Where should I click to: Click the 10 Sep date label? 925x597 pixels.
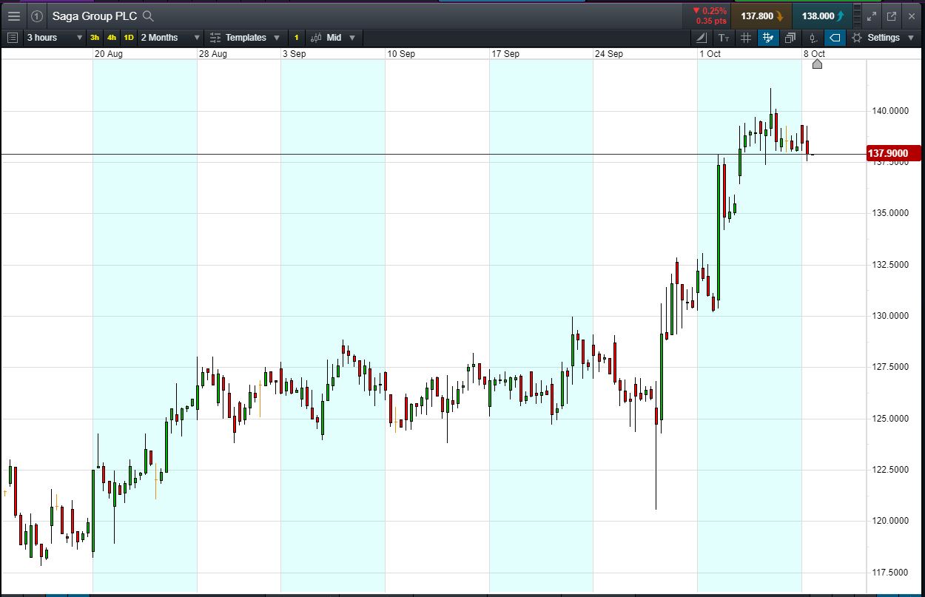coord(401,53)
